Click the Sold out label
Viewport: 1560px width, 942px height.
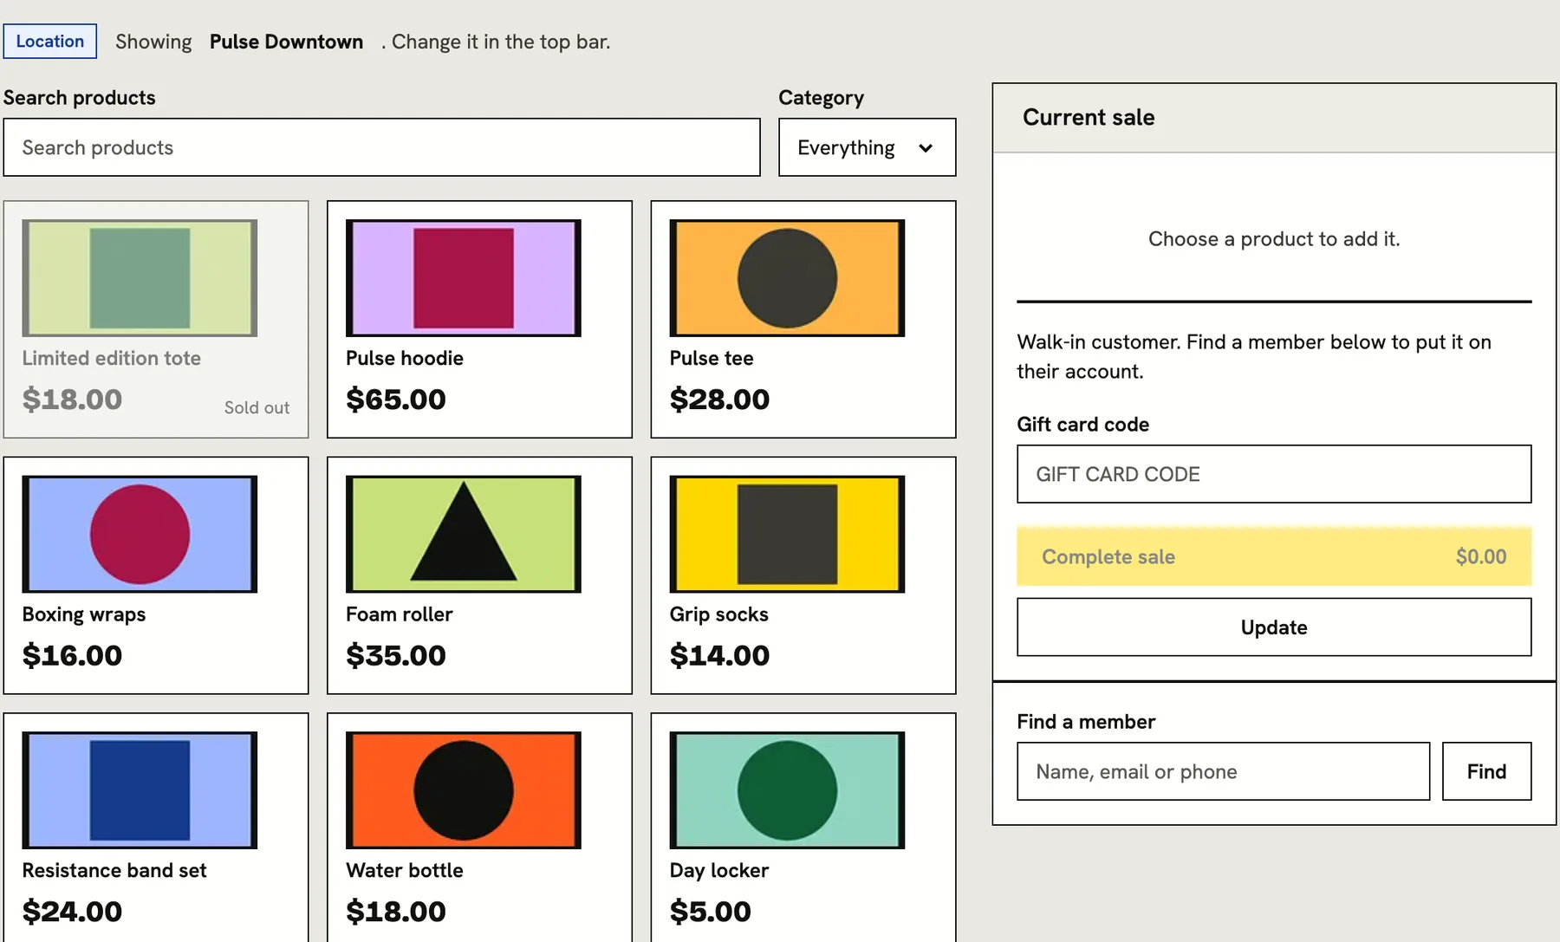[257, 407]
